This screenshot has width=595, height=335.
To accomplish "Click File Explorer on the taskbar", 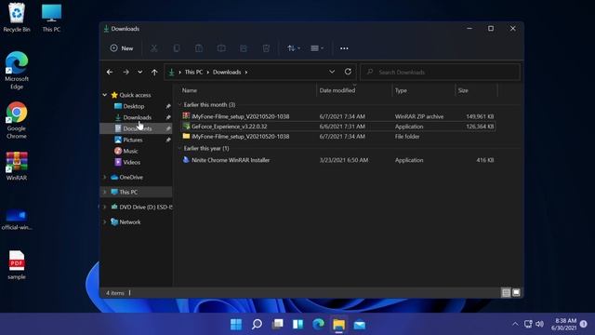I will point(338,325).
